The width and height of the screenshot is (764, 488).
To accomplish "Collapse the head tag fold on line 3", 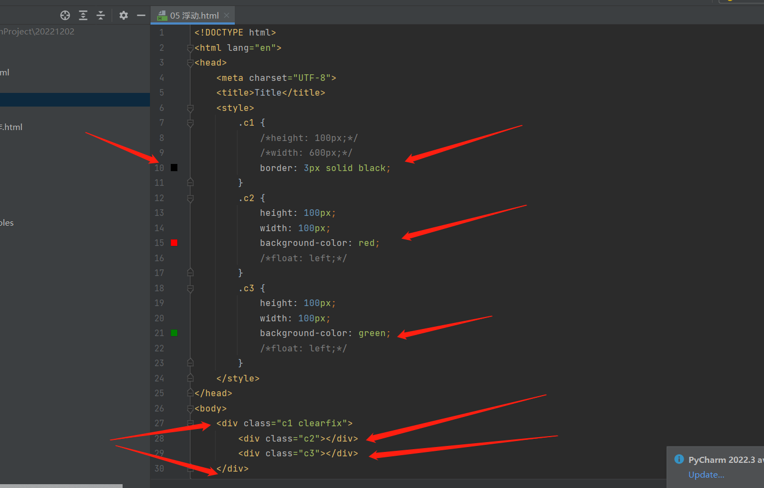I will pos(190,63).
